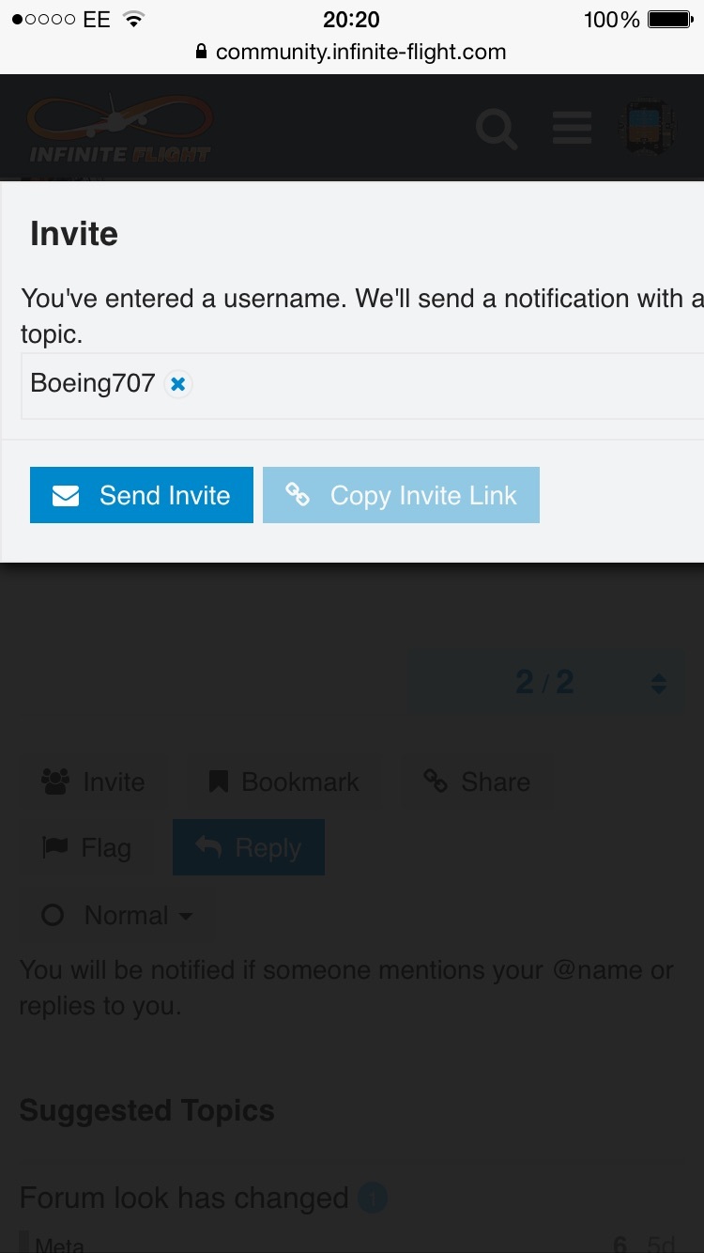Click the Share button
The height and width of the screenshot is (1253, 704).
477,781
